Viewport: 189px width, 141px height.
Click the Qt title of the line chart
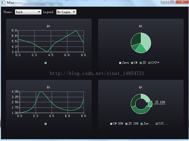tap(48, 26)
